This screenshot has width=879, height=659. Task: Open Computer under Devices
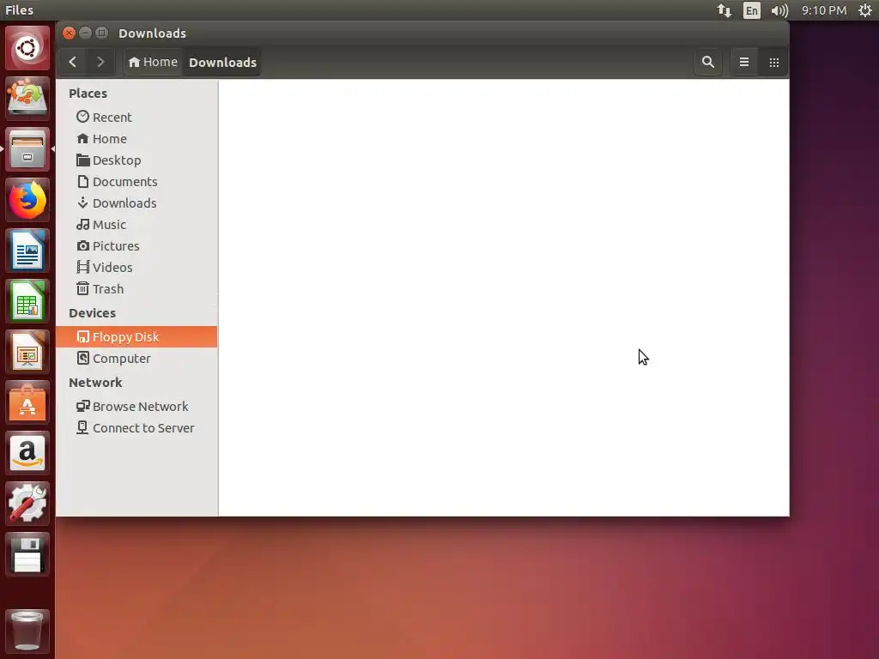(136, 358)
